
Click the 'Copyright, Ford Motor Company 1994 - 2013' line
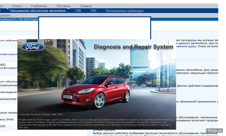[x=40, y=114]
